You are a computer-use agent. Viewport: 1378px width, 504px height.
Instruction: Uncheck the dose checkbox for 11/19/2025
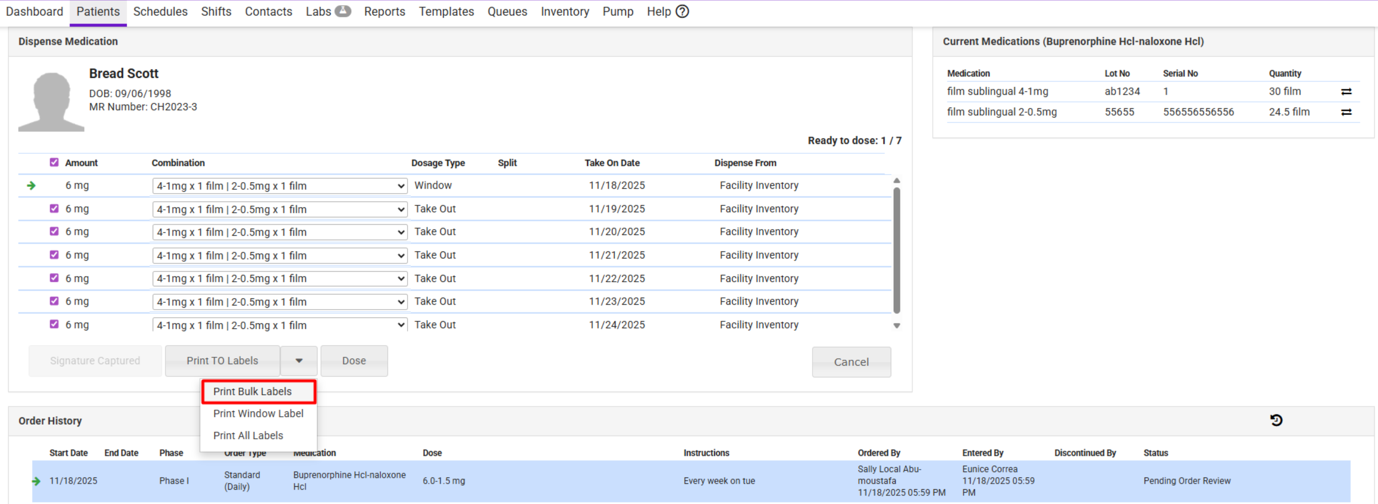pos(54,208)
